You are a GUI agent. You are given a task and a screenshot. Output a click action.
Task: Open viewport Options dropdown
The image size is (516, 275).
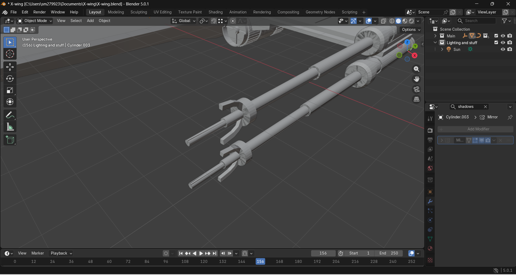click(411, 30)
